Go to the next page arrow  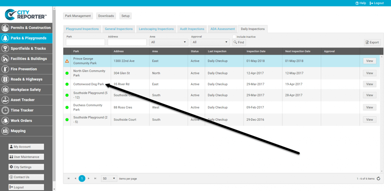coord(88,178)
